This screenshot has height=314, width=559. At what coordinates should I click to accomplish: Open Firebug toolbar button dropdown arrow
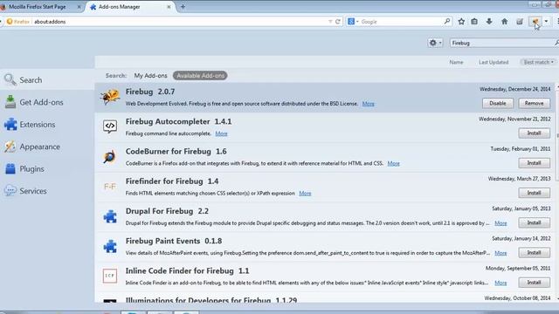click(546, 22)
